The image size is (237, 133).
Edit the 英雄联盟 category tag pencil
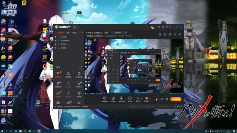pyautogui.click(x=102, y=36)
